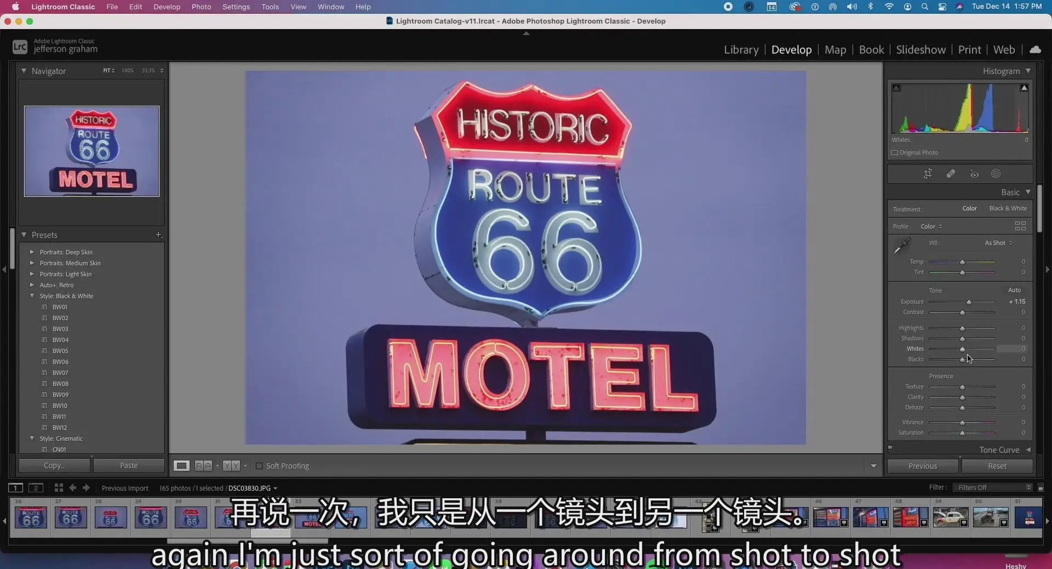1052x569 pixels.
Task: Select the Crop Overlay tool
Action: [x=928, y=174]
